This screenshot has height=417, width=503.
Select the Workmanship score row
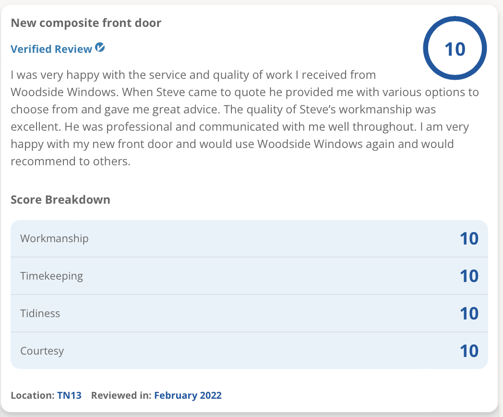click(x=249, y=238)
